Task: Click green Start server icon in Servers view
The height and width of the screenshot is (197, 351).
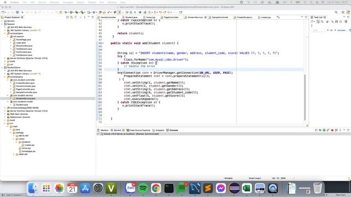Action: (324, 130)
